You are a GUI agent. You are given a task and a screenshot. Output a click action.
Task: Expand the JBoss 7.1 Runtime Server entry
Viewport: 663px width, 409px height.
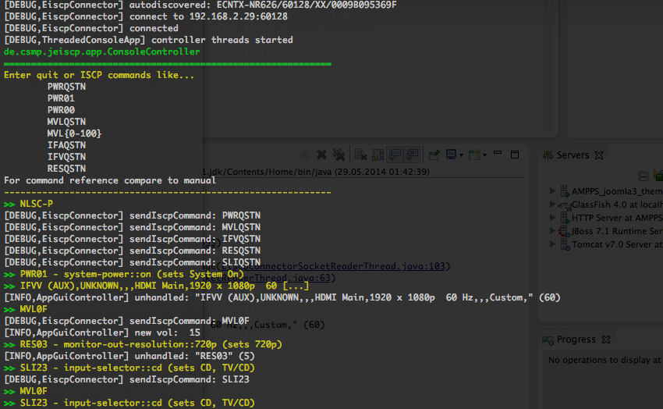pos(552,230)
